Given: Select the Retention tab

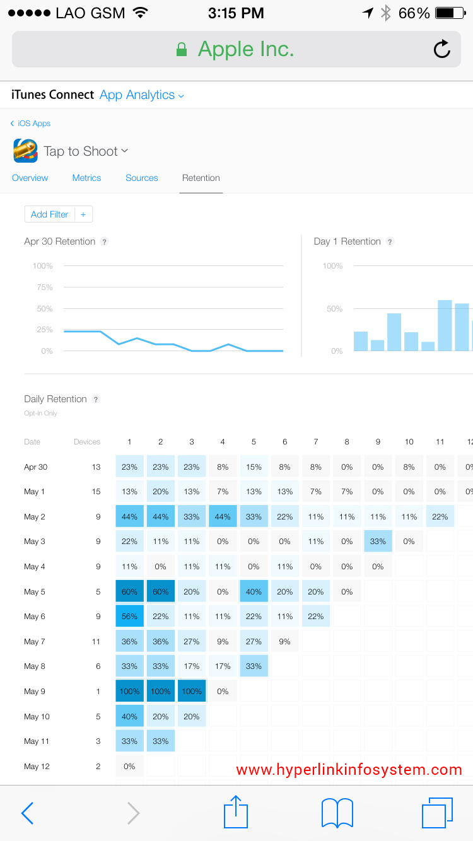Looking at the screenshot, I should point(201,178).
